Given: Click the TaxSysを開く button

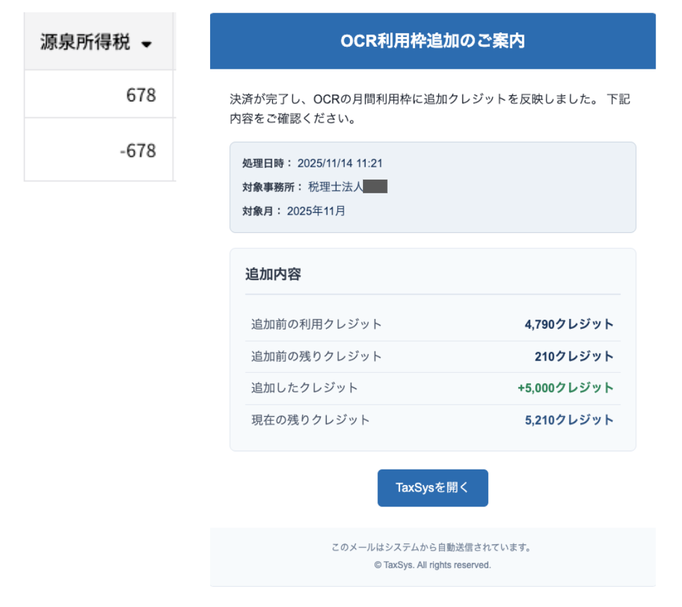Looking at the screenshot, I should (432, 488).
